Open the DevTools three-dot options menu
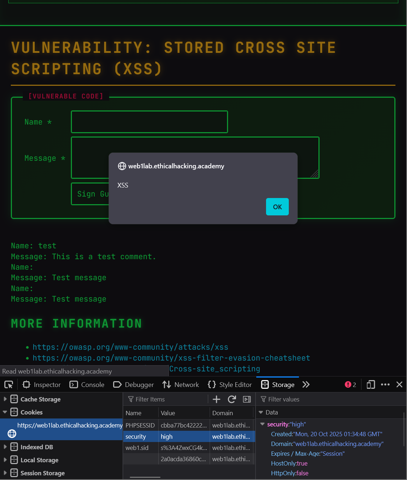 [385, 384]
